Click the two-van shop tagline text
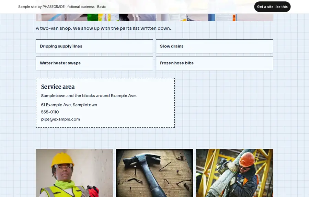309x197 pixels. click(103, 28)
